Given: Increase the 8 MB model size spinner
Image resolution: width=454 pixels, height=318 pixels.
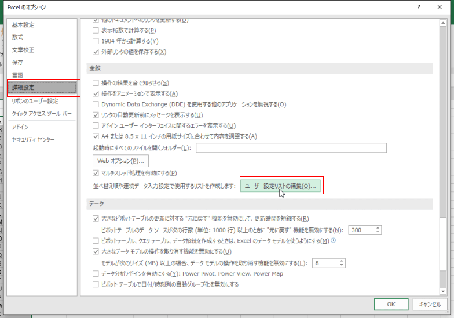Looking at the screenshot, I should [342, 261].
